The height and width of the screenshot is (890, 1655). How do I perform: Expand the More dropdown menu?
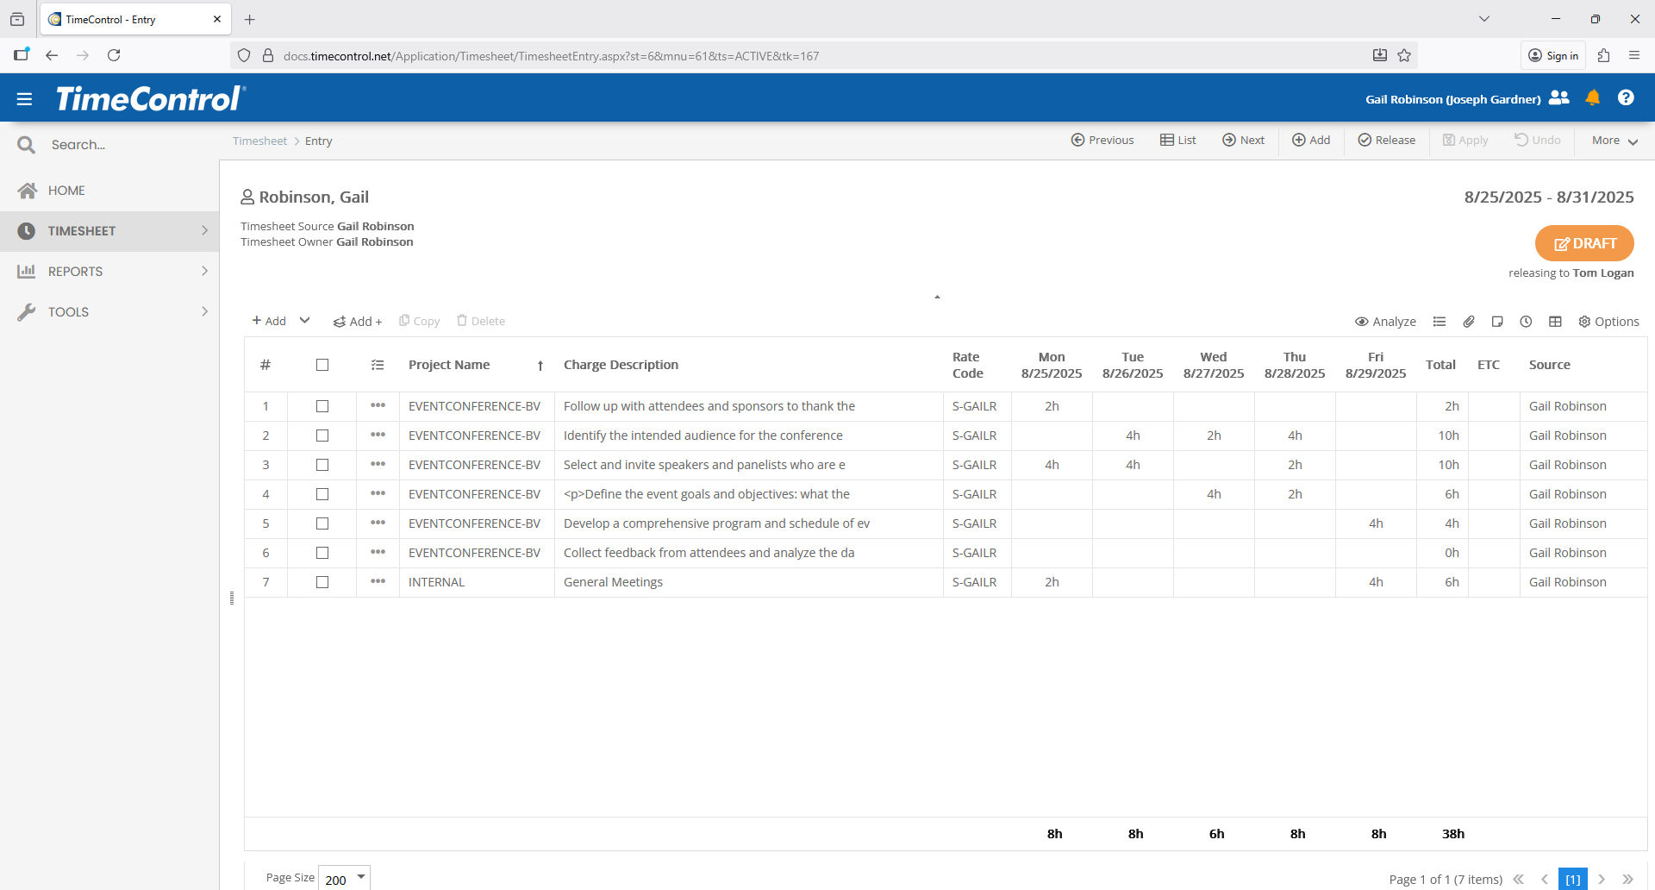pyautogui.click(x=1614, y=141)
